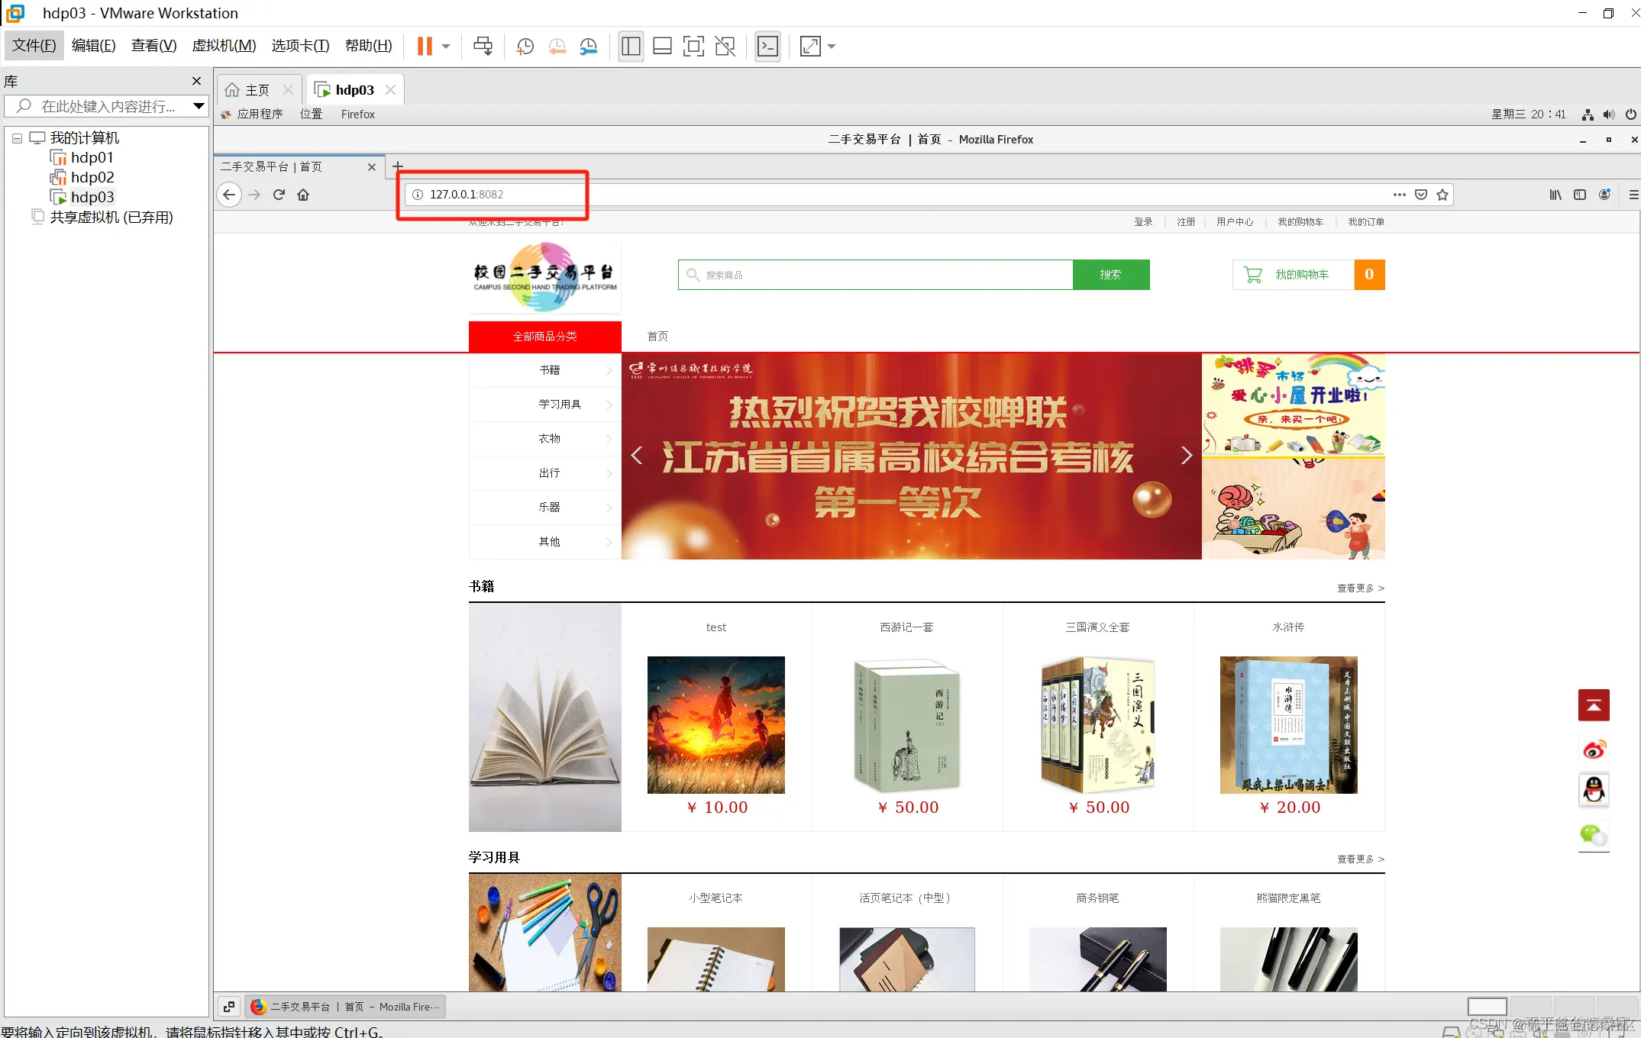This screenshot has width=1641, height=1038.
Task: Click the Weibo share icon on right
Action: (1594, 749)
